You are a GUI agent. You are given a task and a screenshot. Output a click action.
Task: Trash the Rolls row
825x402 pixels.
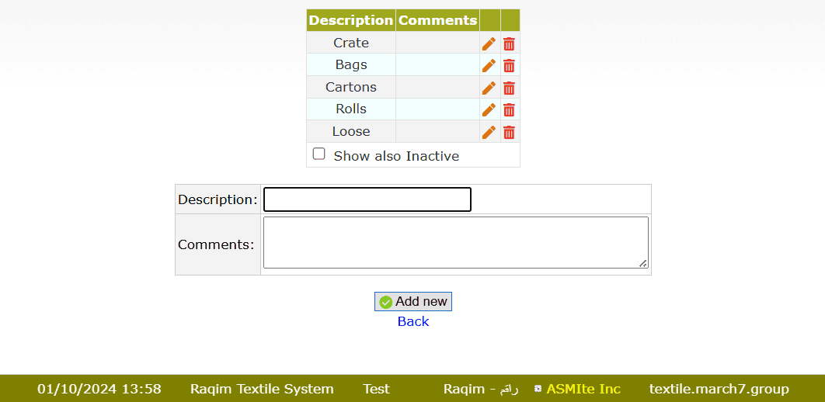pyautogui.click(x=509, y=109)
